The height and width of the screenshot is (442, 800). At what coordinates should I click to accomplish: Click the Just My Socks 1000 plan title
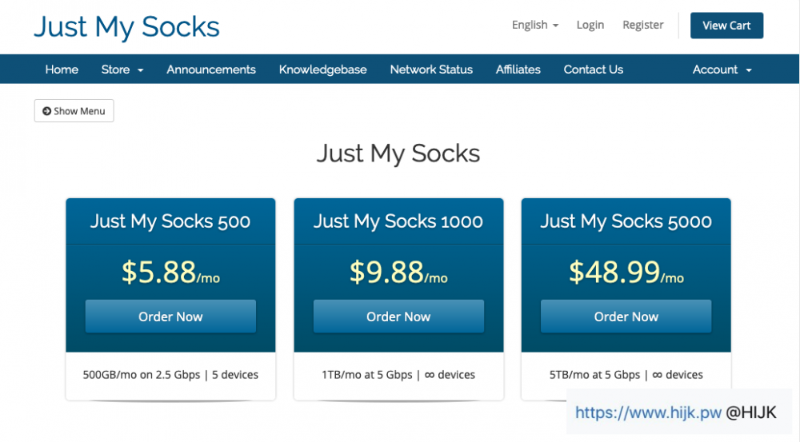coord(398,221)
